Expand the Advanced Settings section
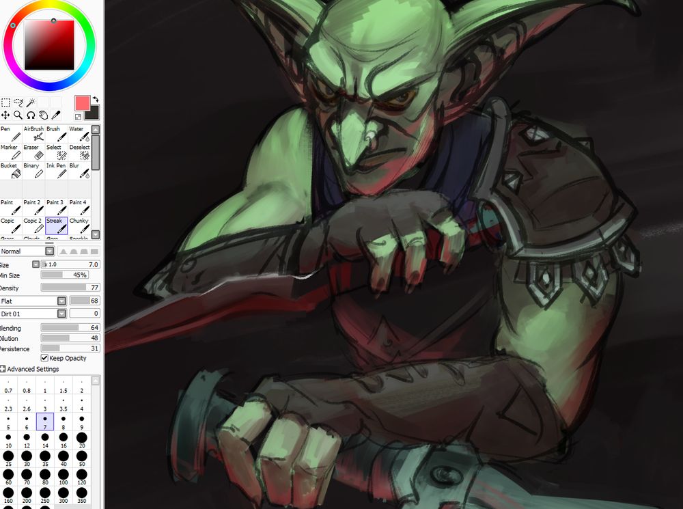Viewport: 683px width, 509px height. (x=29, y=369)
